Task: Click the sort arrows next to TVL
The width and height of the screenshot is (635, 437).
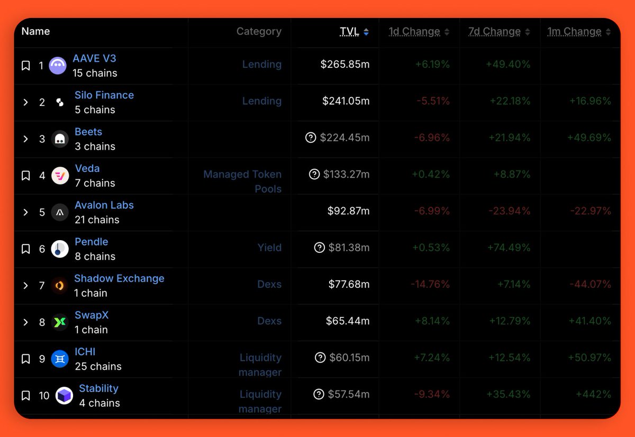Action: [x=366, y=32]
